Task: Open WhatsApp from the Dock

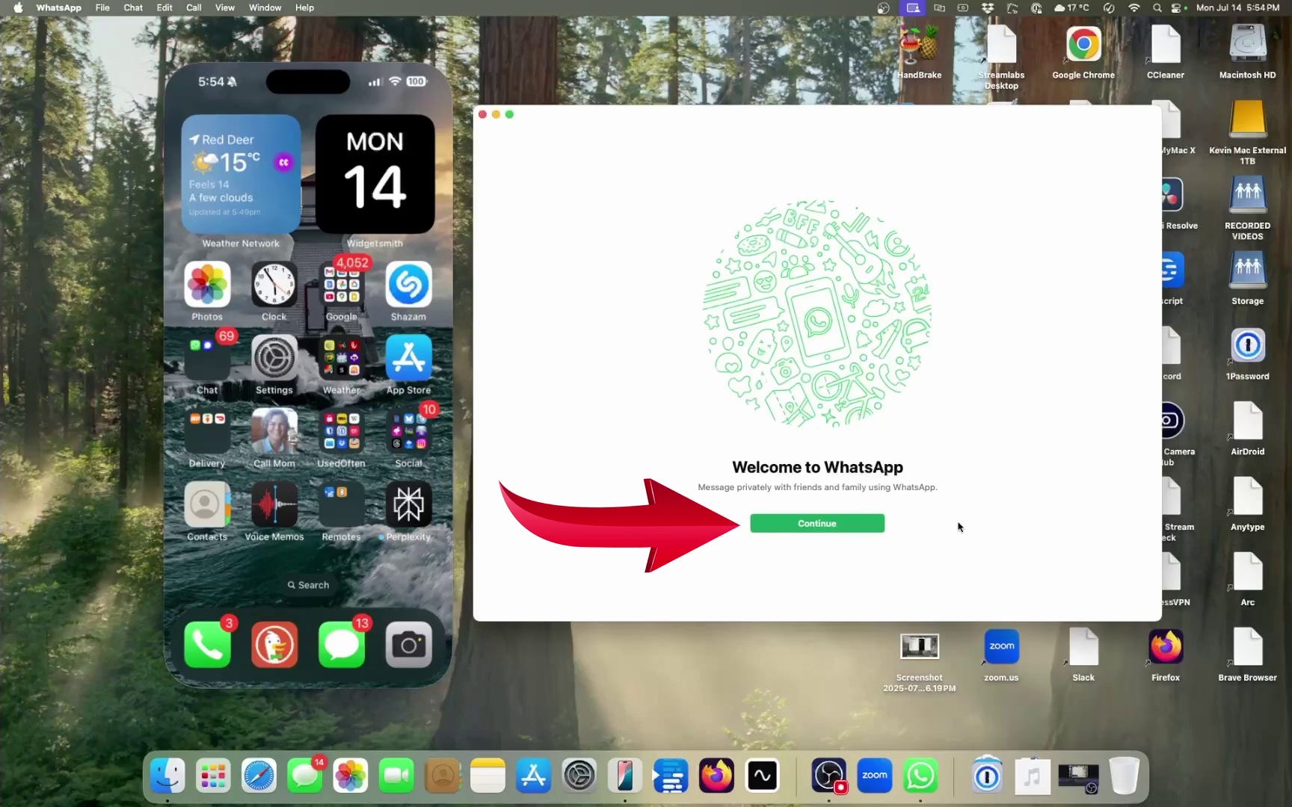Action: pyautogui.click(x=920, y=776)
